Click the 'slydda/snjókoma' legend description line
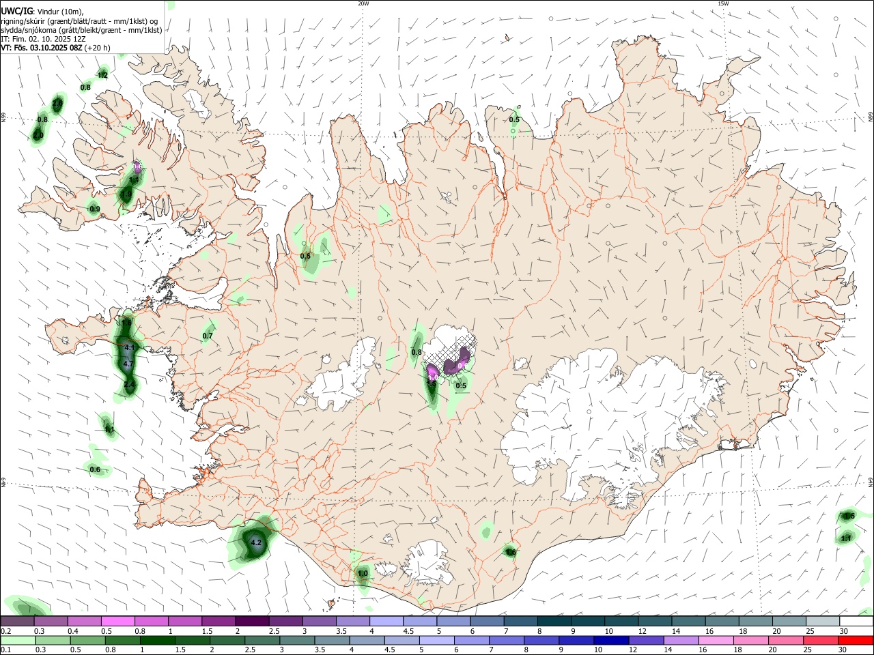The image size is (874, 655). (81, 30)
